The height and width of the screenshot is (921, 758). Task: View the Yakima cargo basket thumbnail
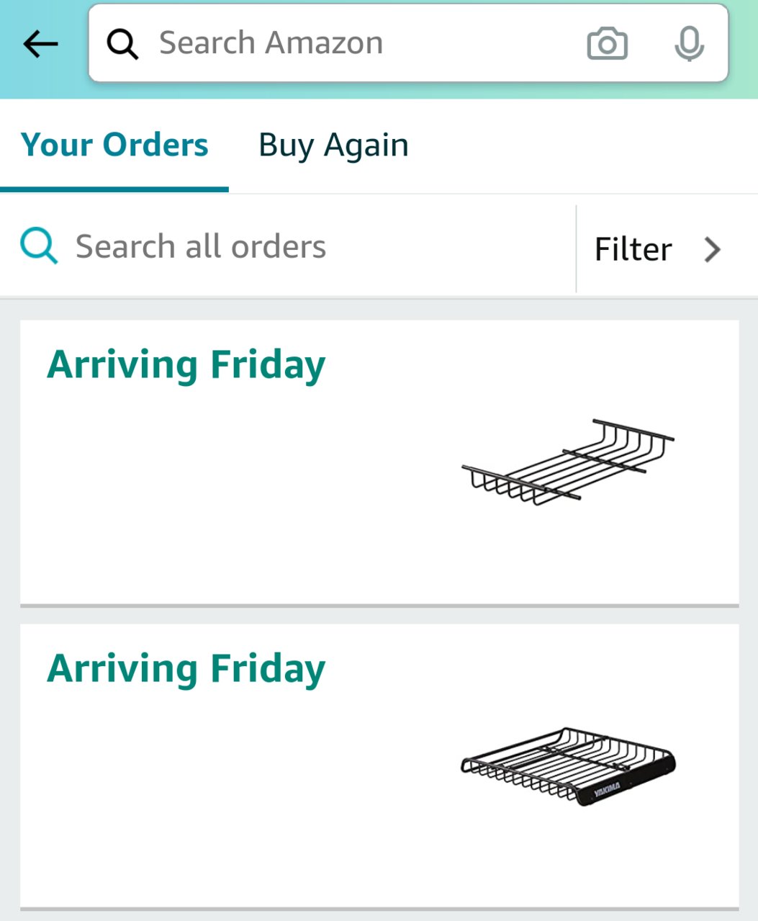coord(568,766)
